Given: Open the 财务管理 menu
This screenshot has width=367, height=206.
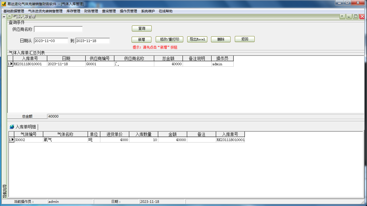Looking at the screenshot, I should tap(91, 11).
